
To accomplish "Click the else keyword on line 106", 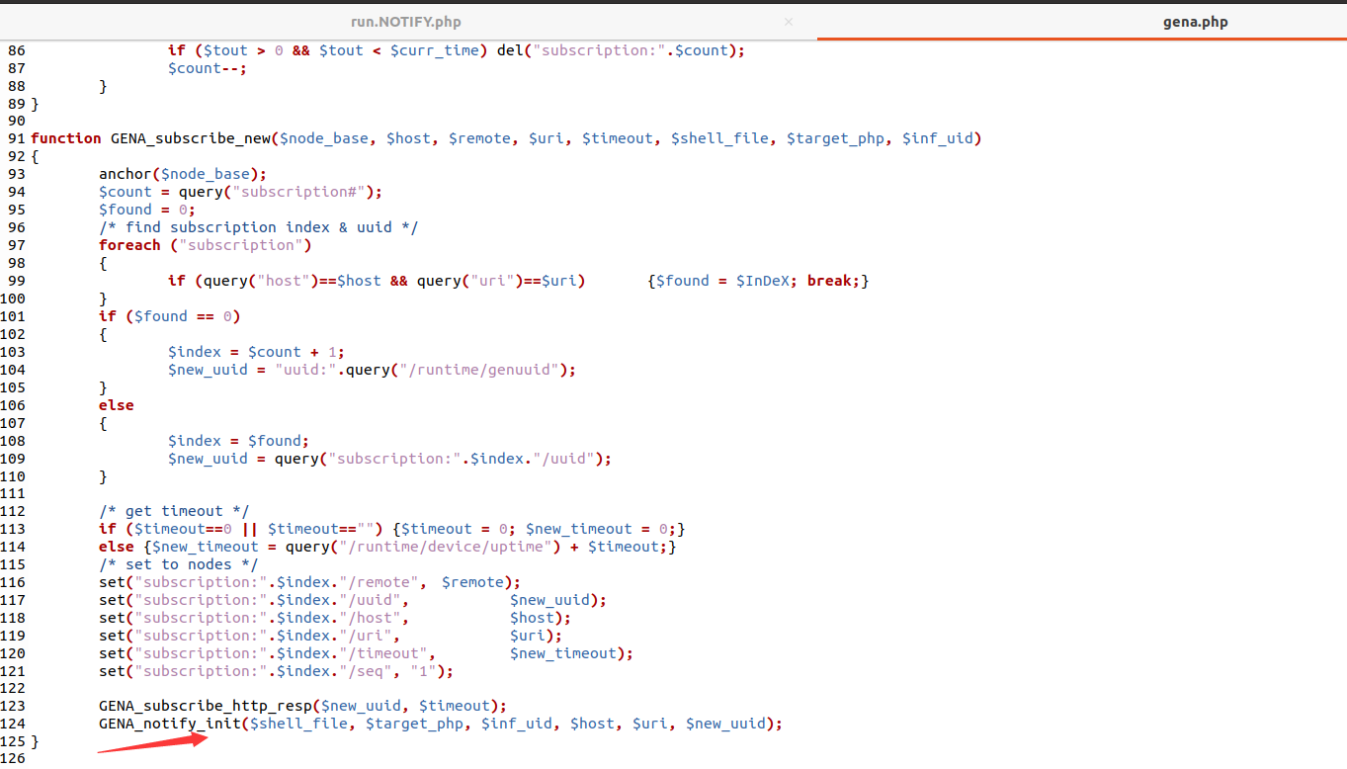I will coord(117,405).
